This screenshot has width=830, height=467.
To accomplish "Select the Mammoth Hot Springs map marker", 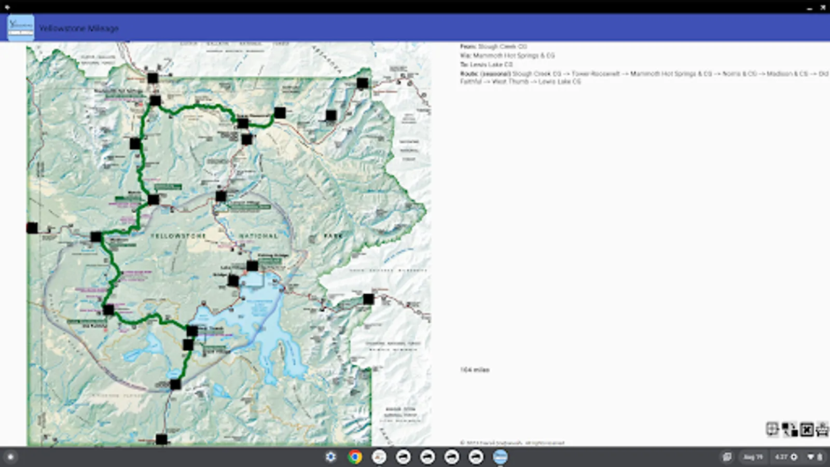I will pyautogui.click(x=155, y=101).
